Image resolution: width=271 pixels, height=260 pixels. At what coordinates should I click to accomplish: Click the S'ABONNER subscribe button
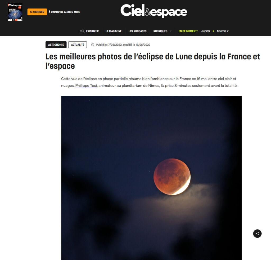click(x=37, y=12)
